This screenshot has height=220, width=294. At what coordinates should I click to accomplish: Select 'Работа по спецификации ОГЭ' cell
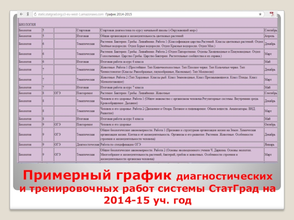(182, 144)
